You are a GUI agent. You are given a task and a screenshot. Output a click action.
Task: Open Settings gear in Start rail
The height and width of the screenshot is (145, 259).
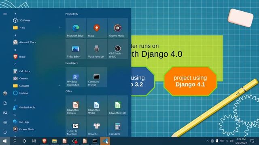[5, 122]
